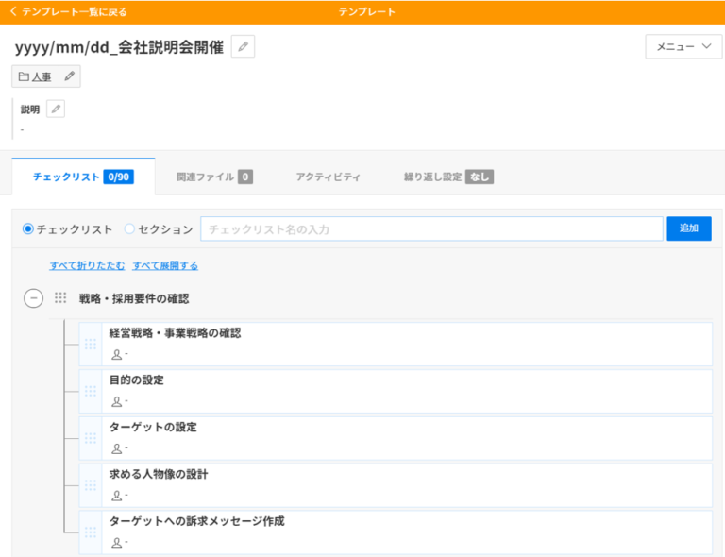Switch to the 関連ファイル tab
Screen dimensions: 725x557
214,177
